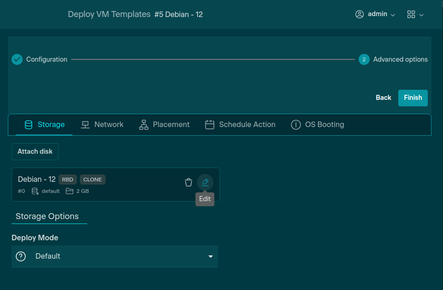Click the Storage database tab icon
Viewport: 443px width, 290px height.
pyautogui.click(x=29, y=125)
